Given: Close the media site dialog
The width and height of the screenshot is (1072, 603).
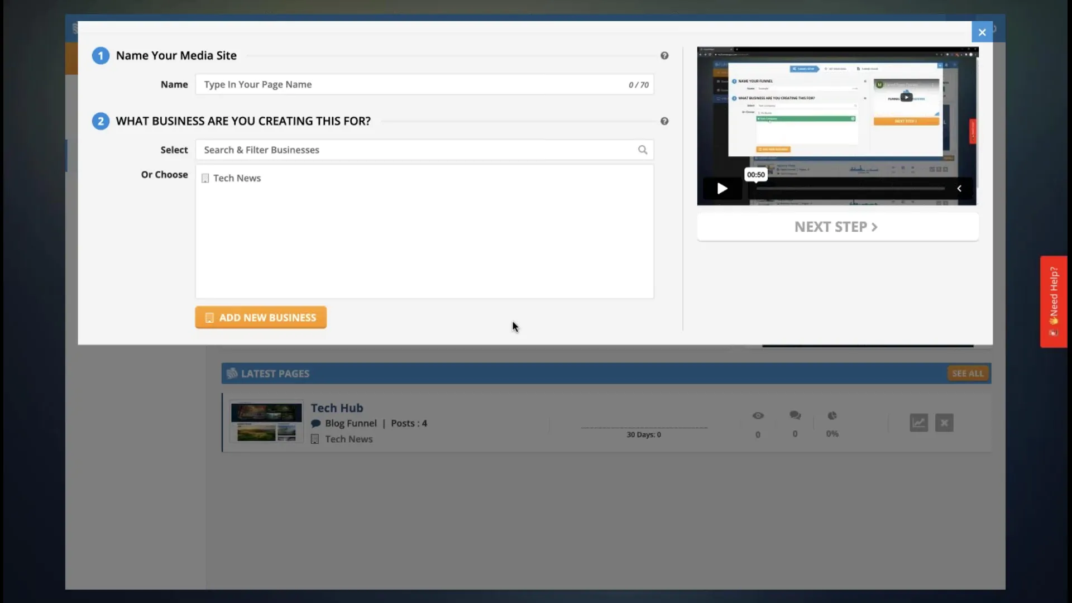Looking at the screenshot, I should [x=982, y=32].
